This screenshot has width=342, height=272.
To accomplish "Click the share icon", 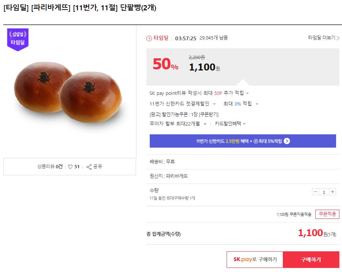I will [x=89, y=167].
